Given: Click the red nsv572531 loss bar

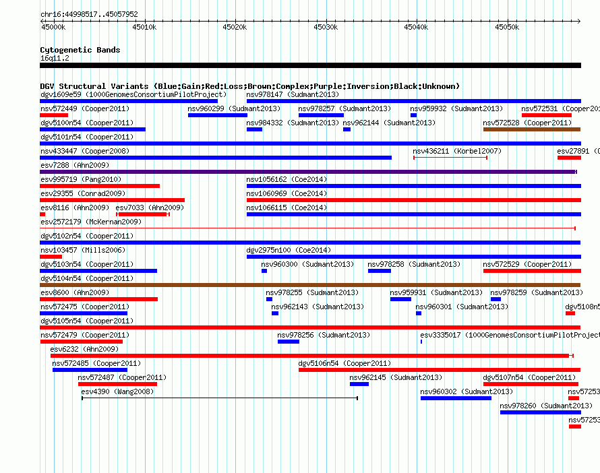Looking at the screenshot, I should pyautogui.click(x=547, y=115).
